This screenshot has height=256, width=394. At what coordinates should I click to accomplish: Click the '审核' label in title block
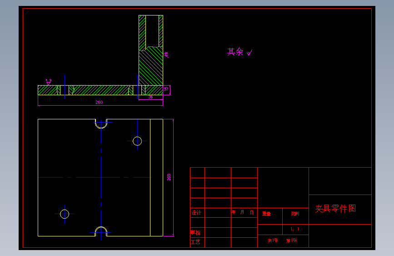pos(195,232)
